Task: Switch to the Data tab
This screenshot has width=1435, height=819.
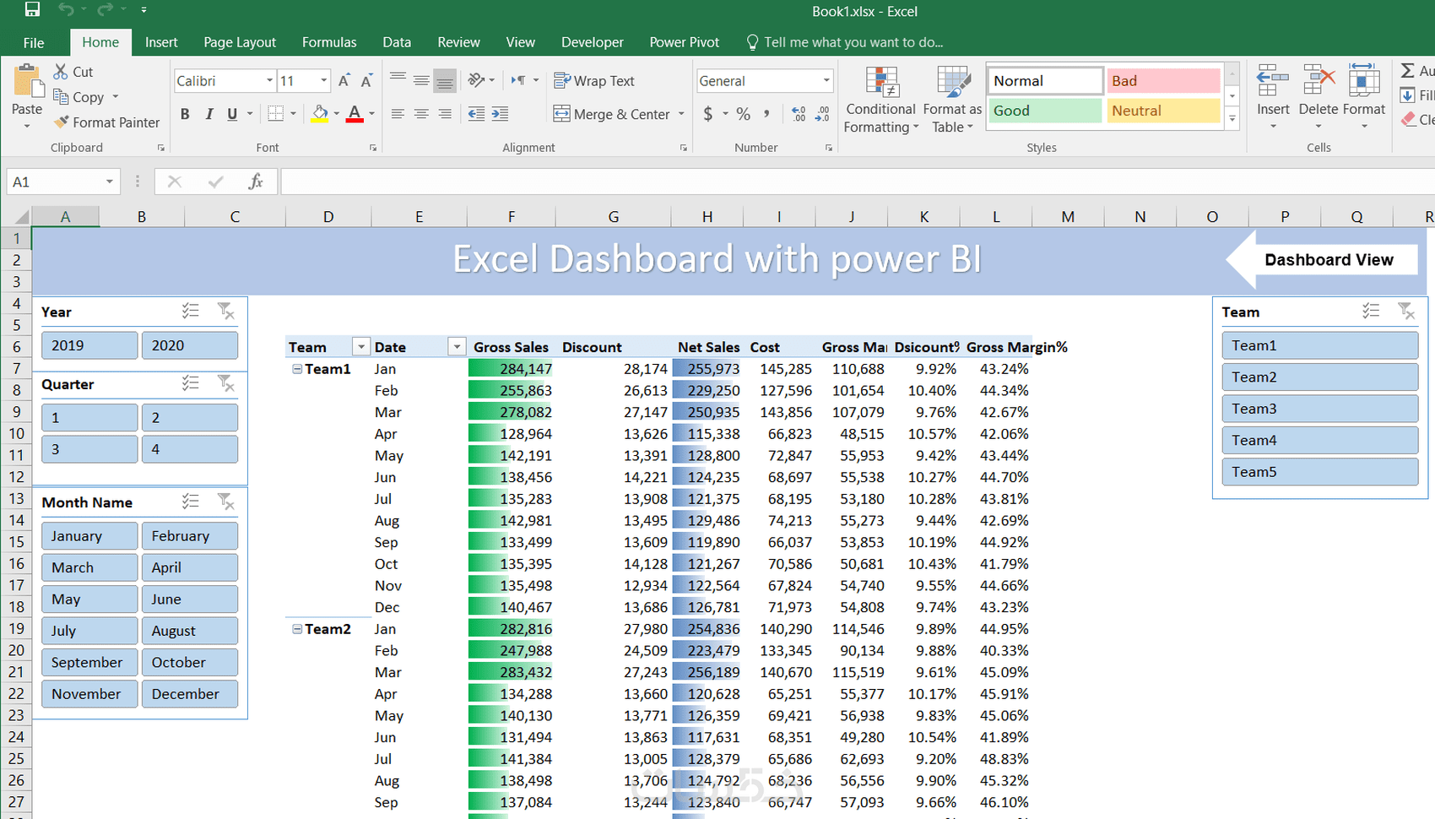Action: tap(397, 42)
